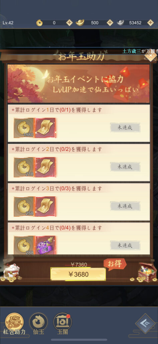Buy the pack for ¥3680
The image size is (158, 344).
[x=78, y=274]
